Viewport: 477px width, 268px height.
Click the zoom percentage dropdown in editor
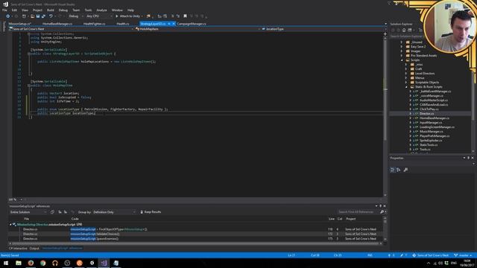coord(16,200)
